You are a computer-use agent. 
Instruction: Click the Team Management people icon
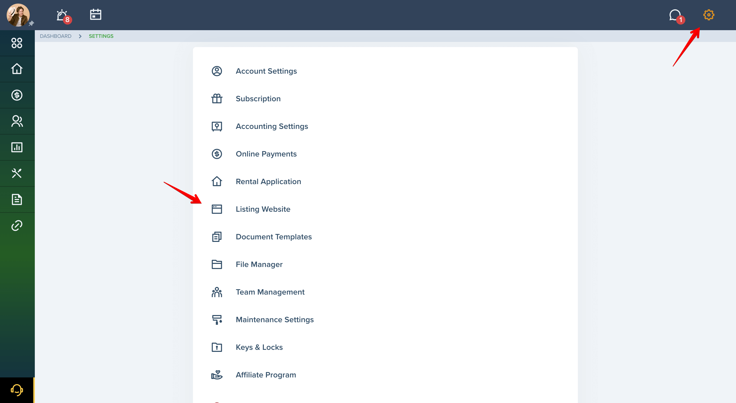(217, 292)
